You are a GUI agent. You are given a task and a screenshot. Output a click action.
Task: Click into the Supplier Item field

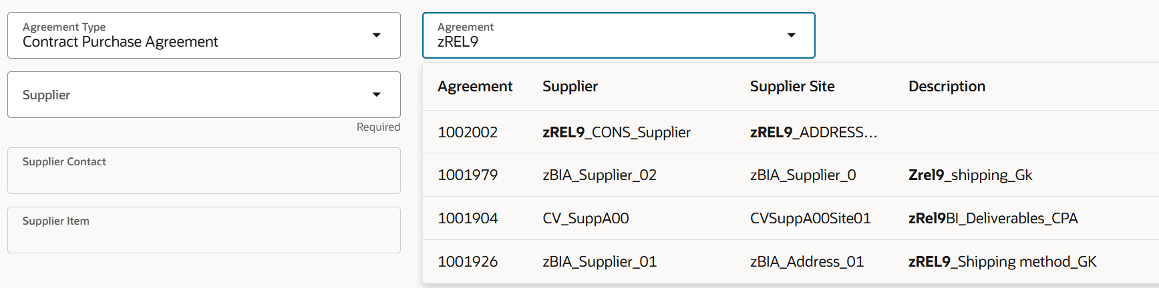click(x=204, y=230)
